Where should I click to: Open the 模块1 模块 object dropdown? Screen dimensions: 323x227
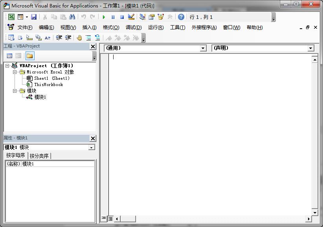(91, 147)
